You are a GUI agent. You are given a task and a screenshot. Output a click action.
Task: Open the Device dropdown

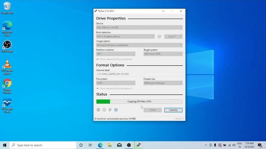point(139,27)
